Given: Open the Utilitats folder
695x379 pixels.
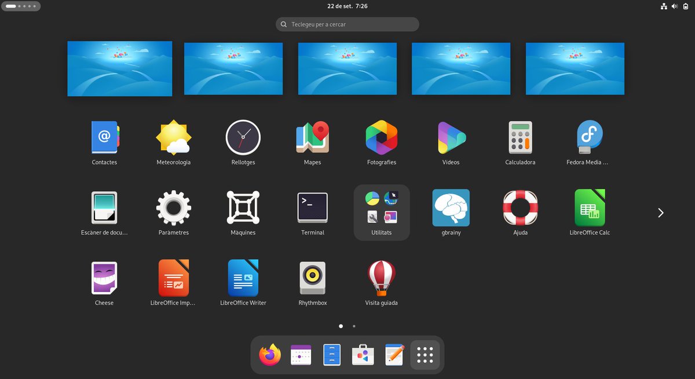Looking at the screenshot, I should (382, 212).
